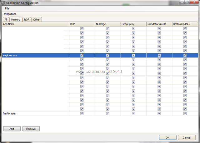Uncheck DEP for firefox.exe
The width and height of the screenshot is (200, 143).
(x=82, y=113)
